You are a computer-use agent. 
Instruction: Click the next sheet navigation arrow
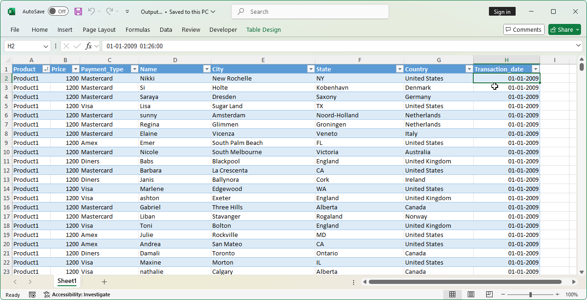pyautogui.click(x=30, y=282)
